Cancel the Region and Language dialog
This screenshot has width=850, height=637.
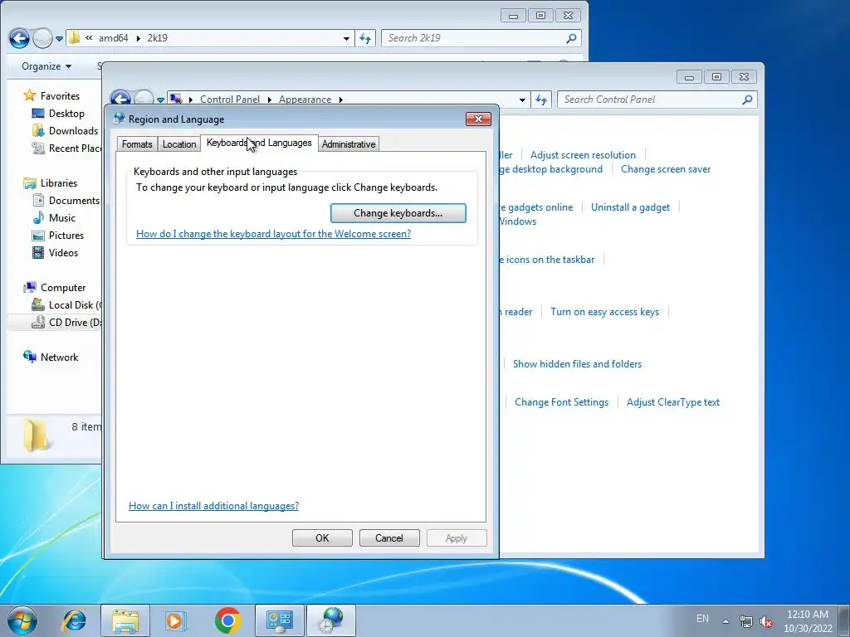pos(389,537)
